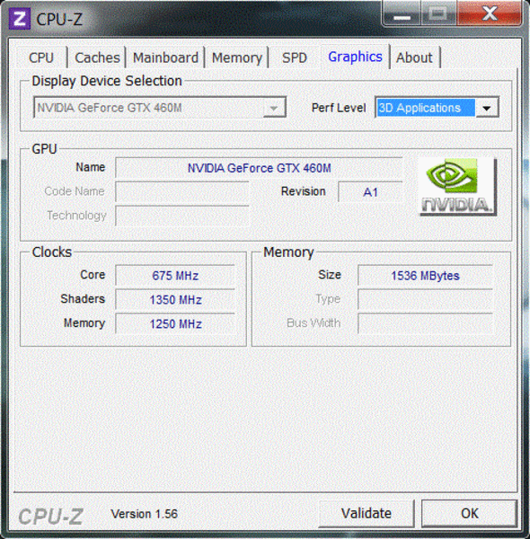
Task: Switch to the CPU tab
Action: pyautogui.click(x=41, y=57)
